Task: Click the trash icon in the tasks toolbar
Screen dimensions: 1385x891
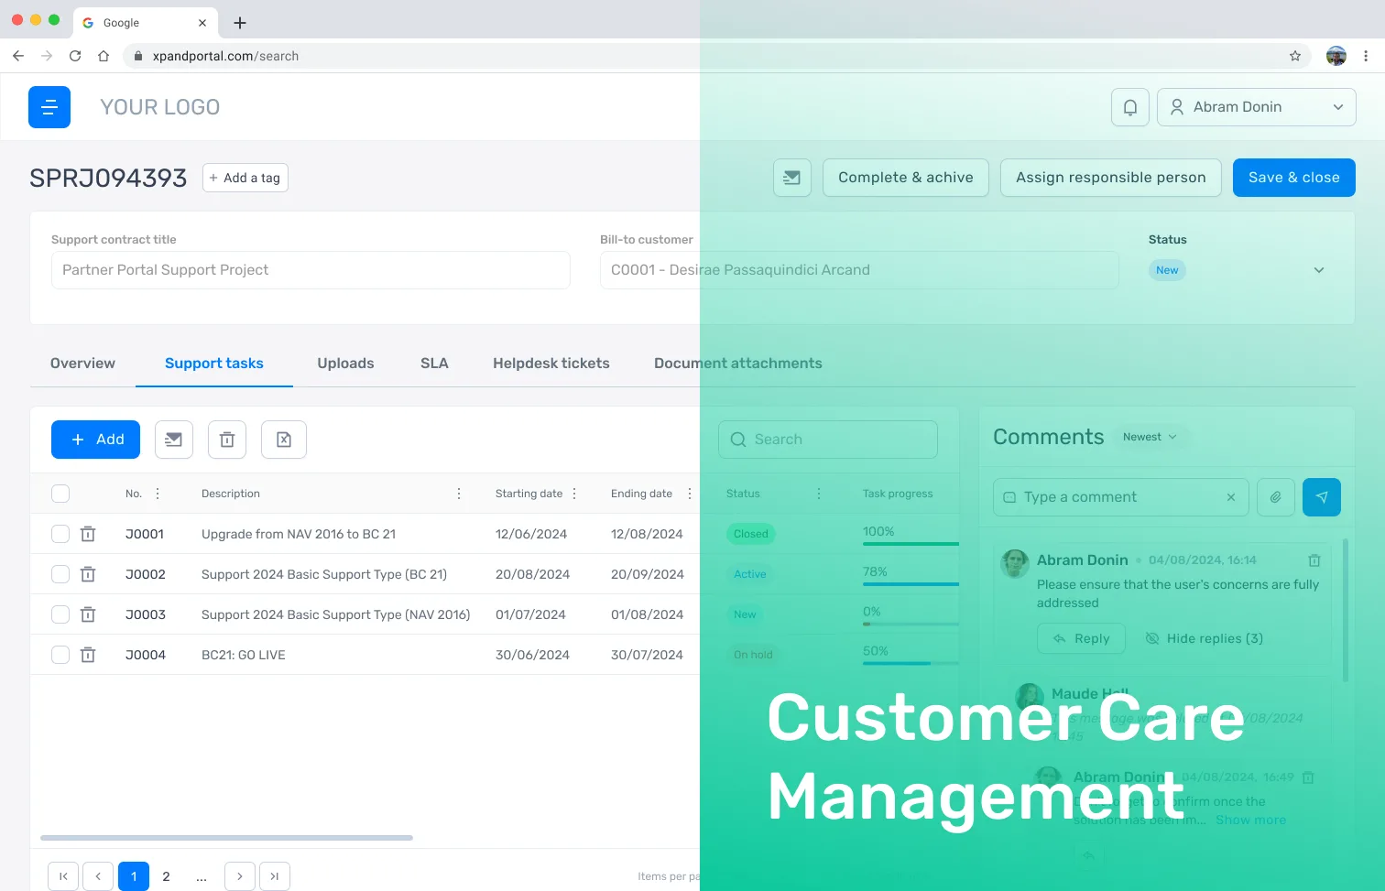Action: pyautogui.click(x=227, y=440)
